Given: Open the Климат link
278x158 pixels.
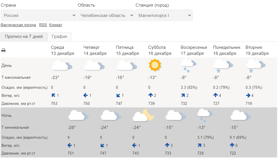Looking at the screenshot, I should tap(55, 25).
